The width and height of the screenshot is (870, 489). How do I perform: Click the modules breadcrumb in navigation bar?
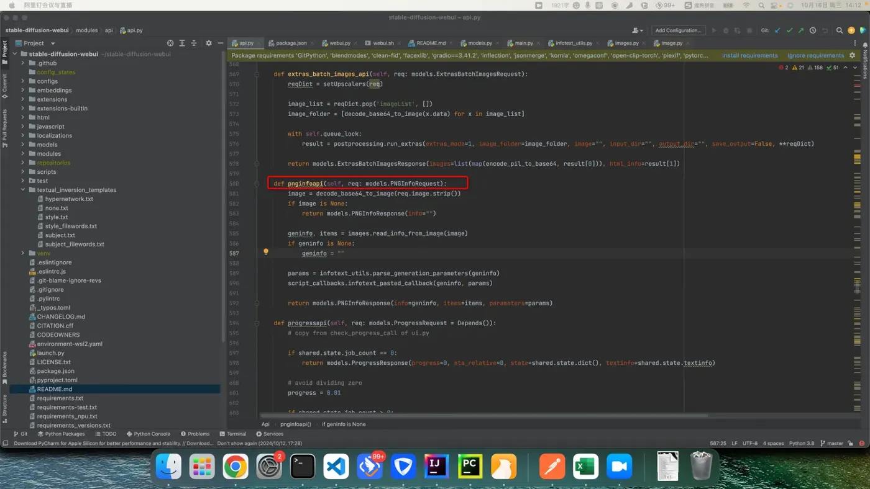[87, 30]
